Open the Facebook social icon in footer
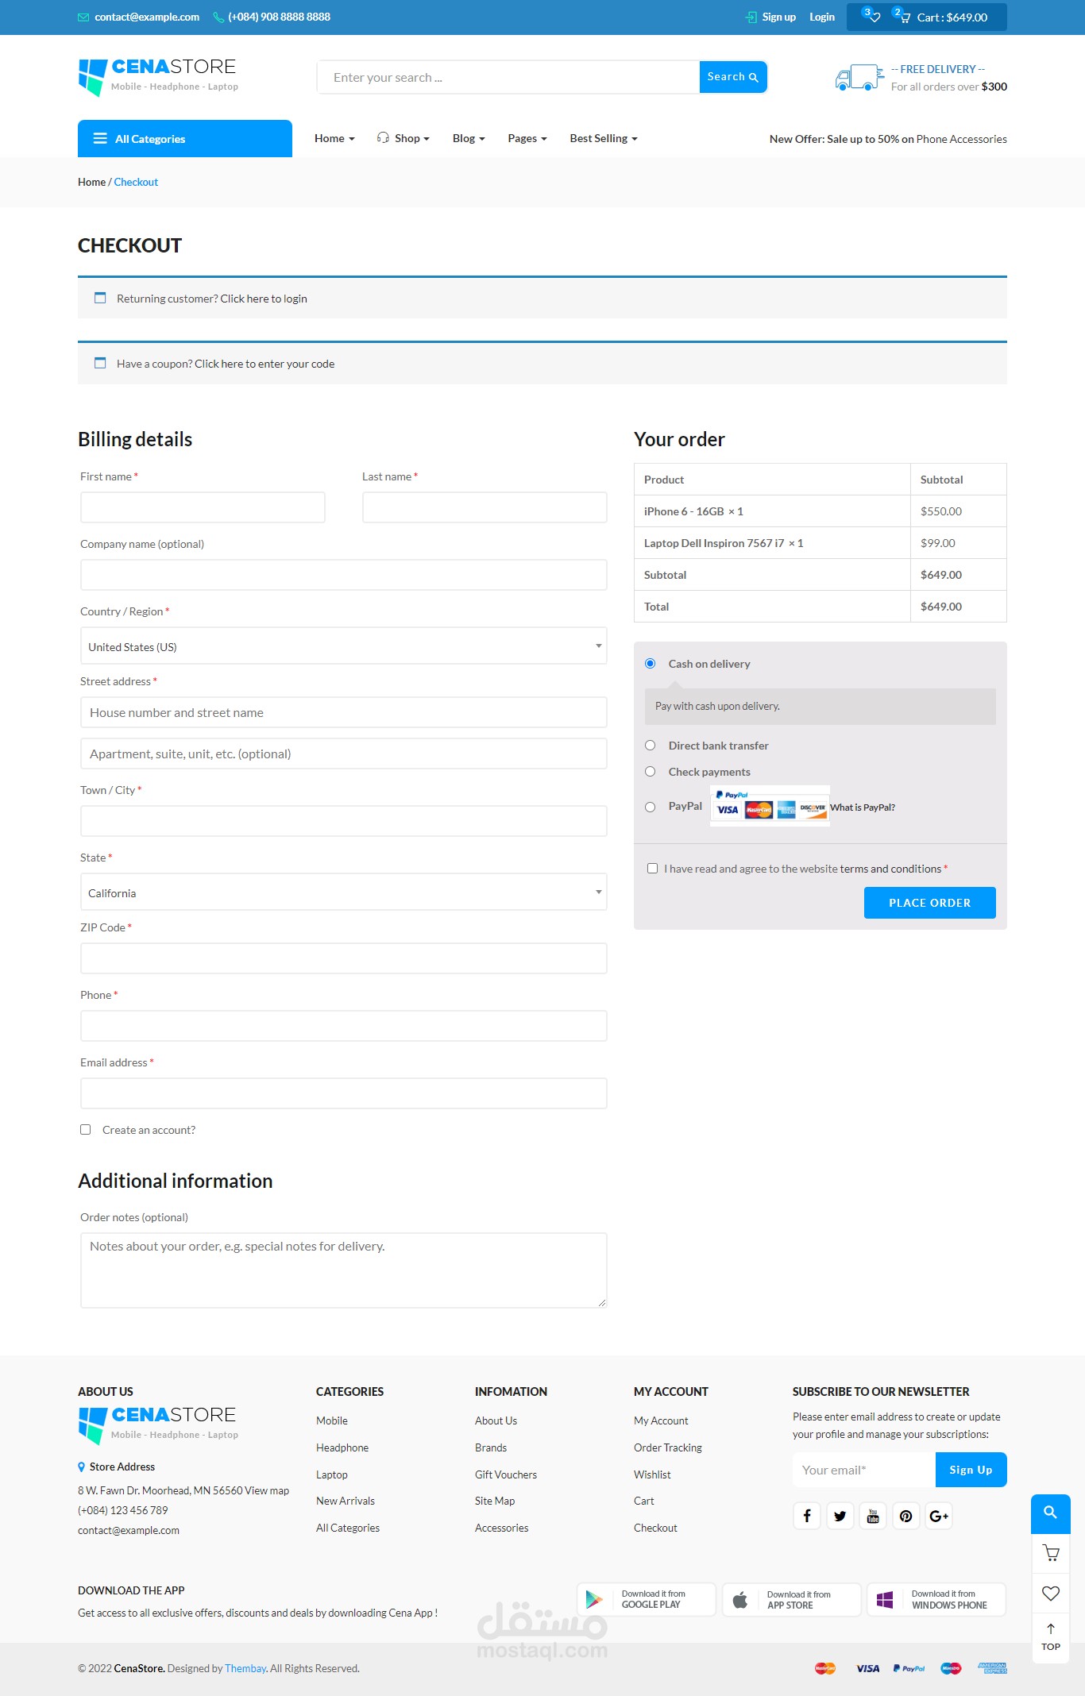 point(806,1516)
